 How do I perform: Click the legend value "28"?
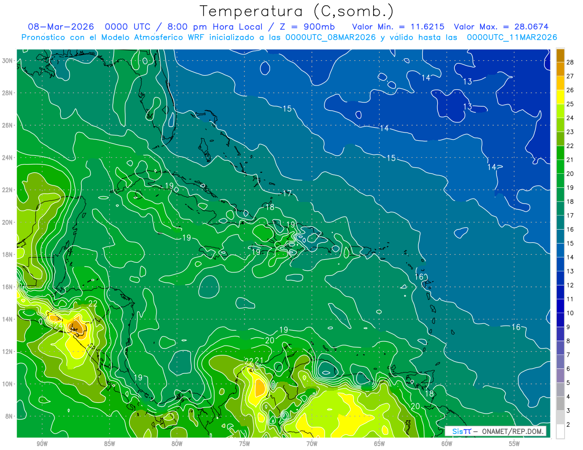click(570, 62)
